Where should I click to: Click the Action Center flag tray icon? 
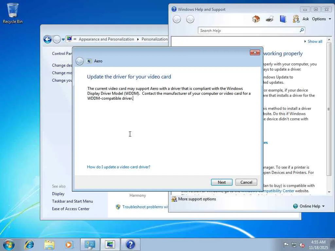pyautogui.click(x=286, y=244)
